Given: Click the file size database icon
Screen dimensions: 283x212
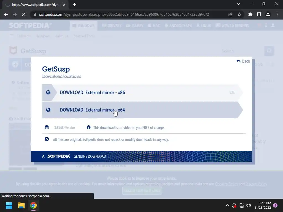Looking at the screenshot, I should click(x=46, y=128).
